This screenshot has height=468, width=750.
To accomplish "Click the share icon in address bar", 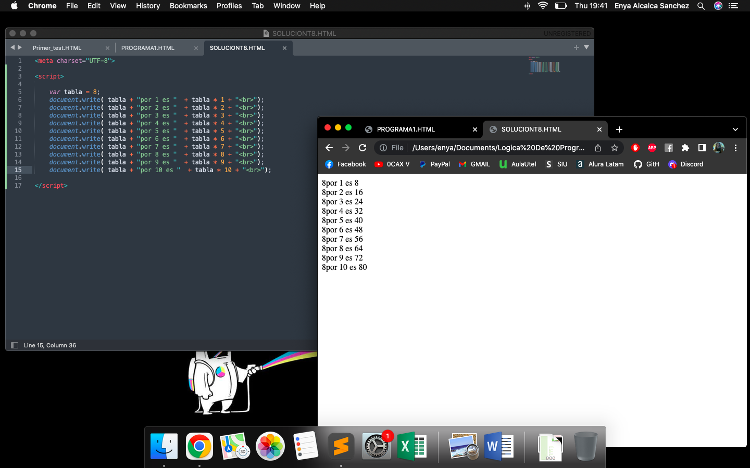I will [x=598, y=148].
